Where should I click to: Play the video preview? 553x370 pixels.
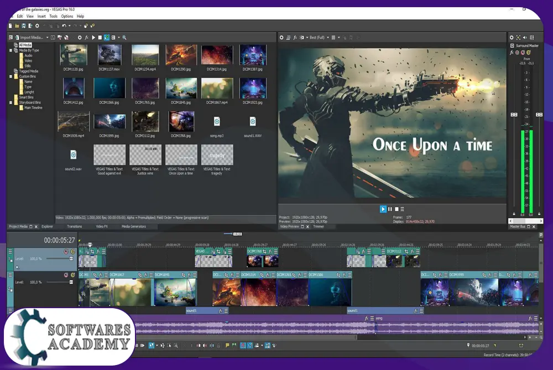click(383, 209)
